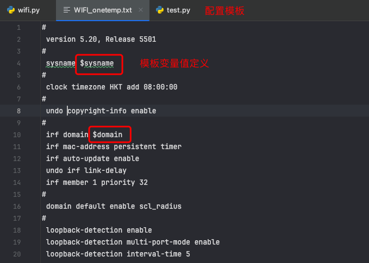Open the test.py tab
The image size is (369, 263).
click(x=173, y=10)
